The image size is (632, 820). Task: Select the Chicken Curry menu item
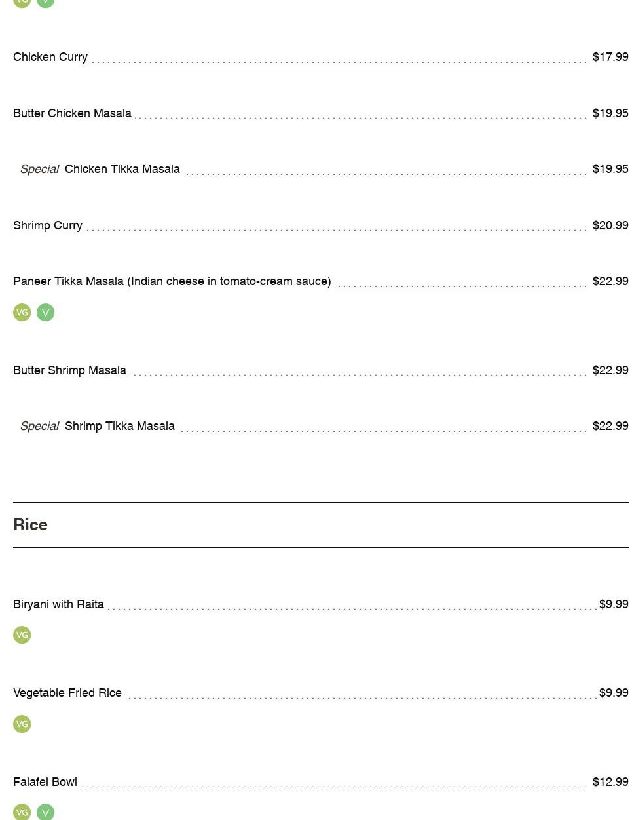pyautogui.click(x=50, y=57)
